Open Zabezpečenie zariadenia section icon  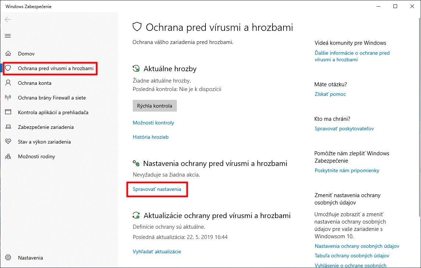click(x=8, y=127)
